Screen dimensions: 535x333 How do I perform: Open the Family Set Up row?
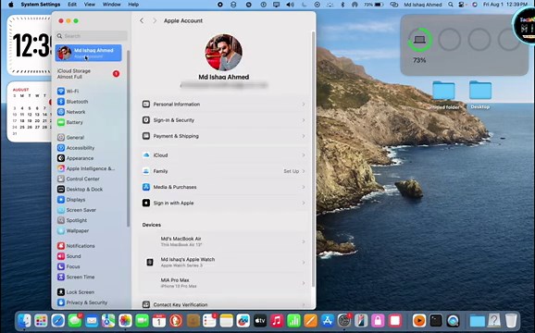tap(223, 171)
